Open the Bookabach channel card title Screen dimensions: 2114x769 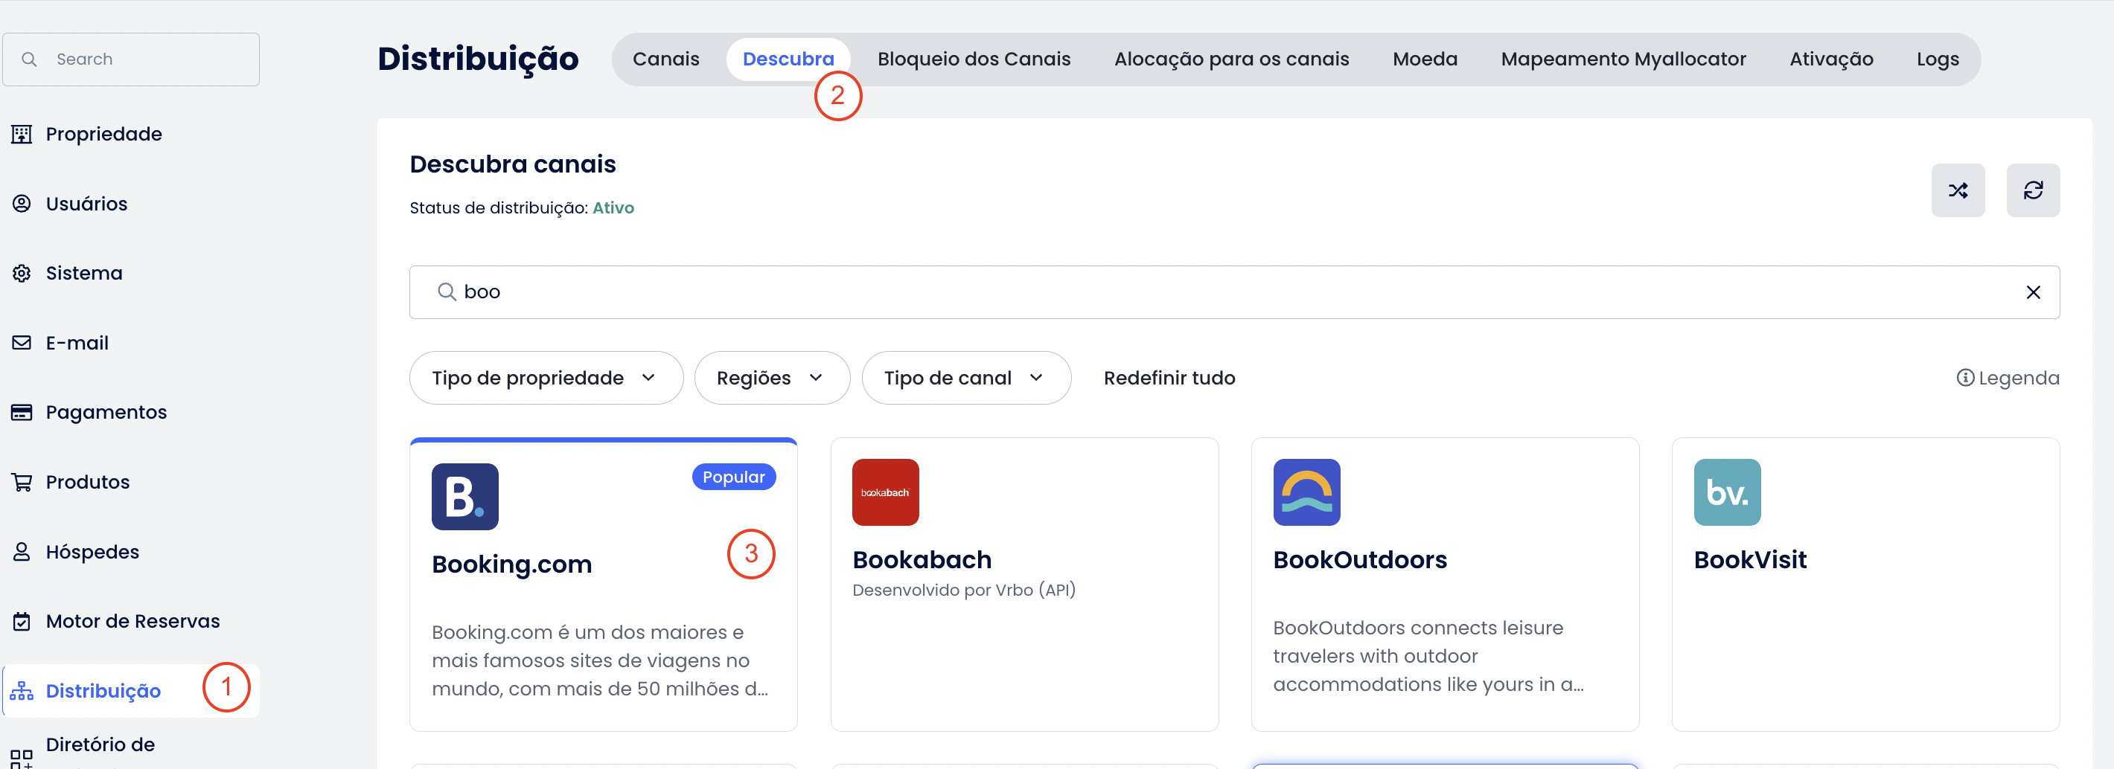tap(922, 560)
